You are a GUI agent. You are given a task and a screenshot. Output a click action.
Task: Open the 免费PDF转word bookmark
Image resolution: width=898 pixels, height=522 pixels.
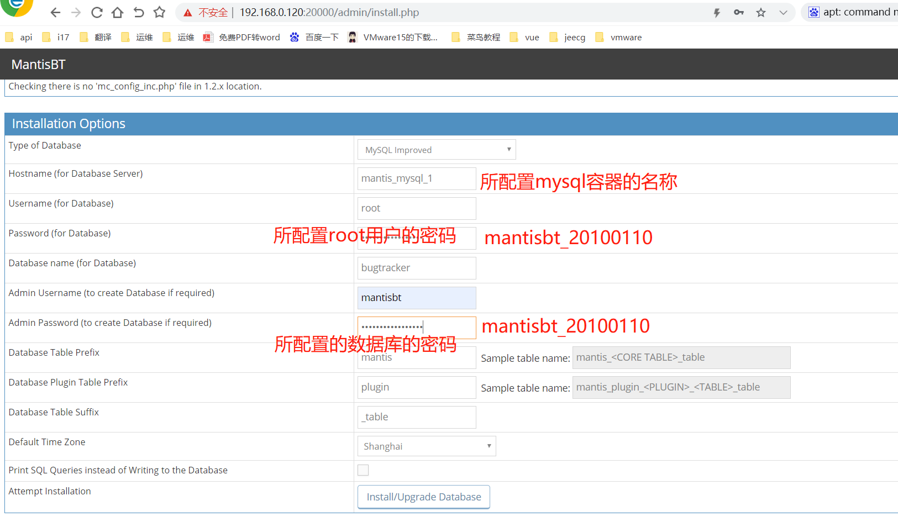tap(241, 38)
